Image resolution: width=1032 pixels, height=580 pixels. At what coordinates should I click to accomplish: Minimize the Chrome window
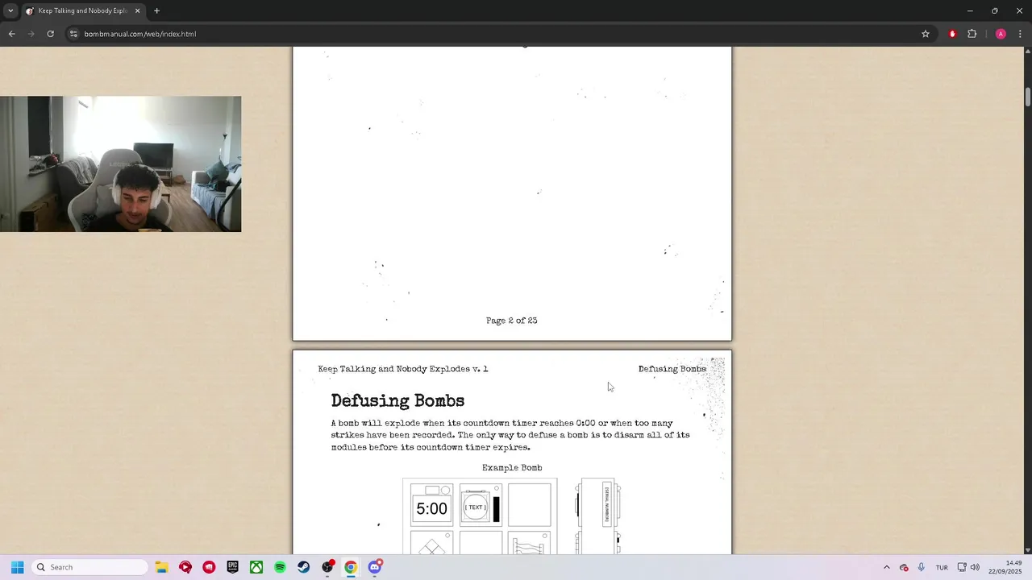coord(970,10)
